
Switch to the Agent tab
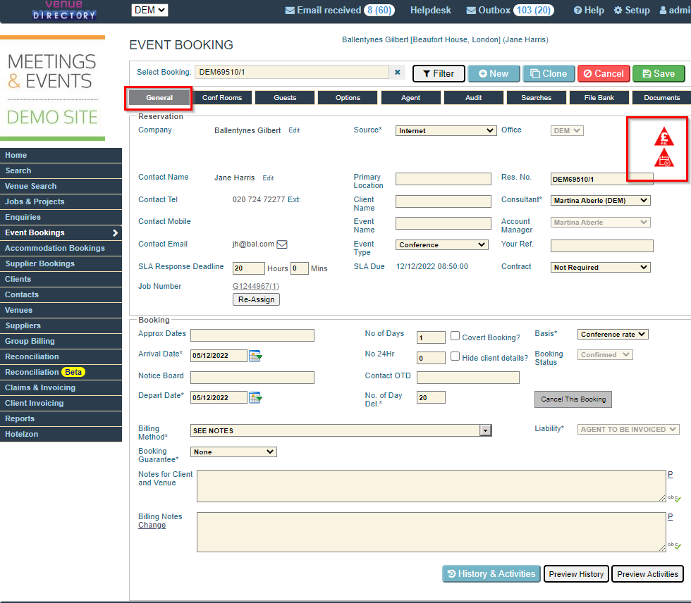point(410,98)
